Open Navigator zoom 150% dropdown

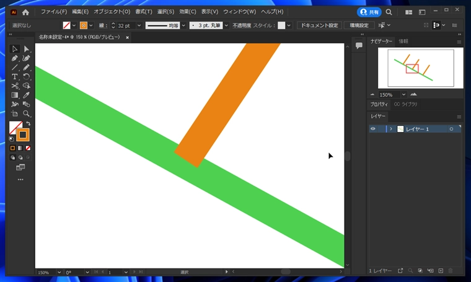pos(403,95)
